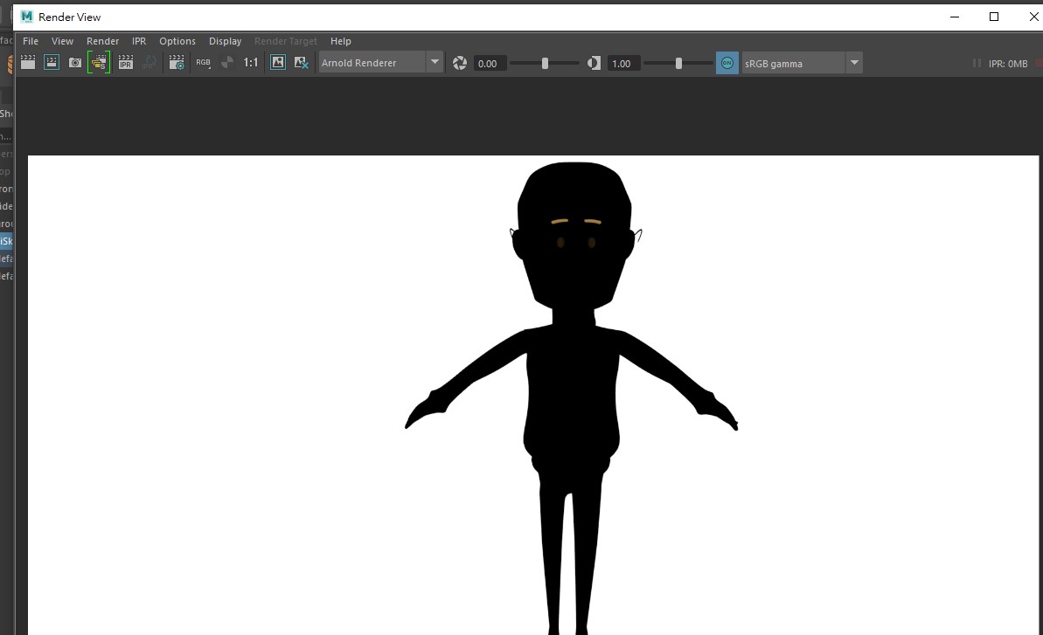The width and height of the screenshot is (1043, 635).
Task: Click the Render Region icon
Action: [x=52, y=63]
